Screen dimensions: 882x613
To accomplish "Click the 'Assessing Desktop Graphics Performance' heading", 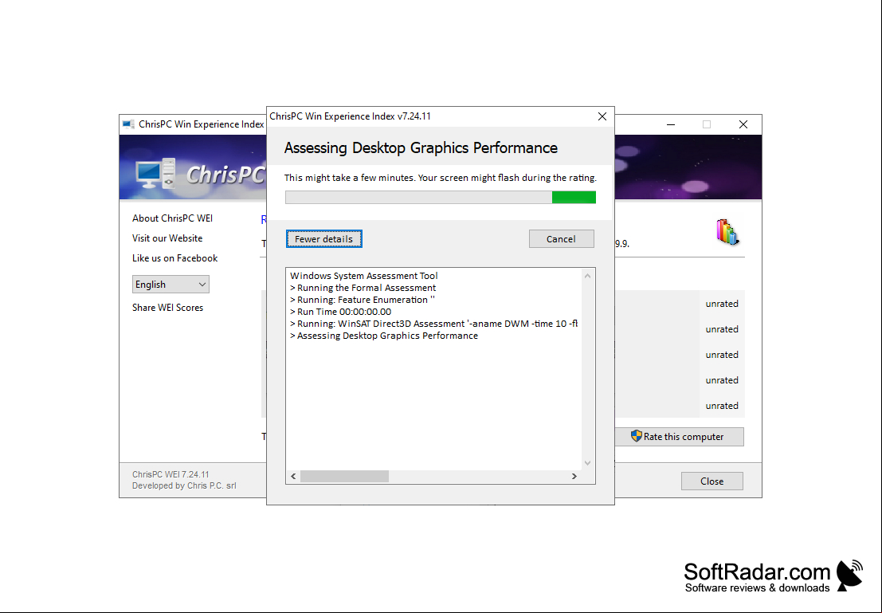I will pos(421,148).
